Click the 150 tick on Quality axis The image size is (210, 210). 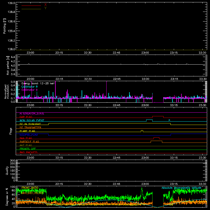(12, 171)
